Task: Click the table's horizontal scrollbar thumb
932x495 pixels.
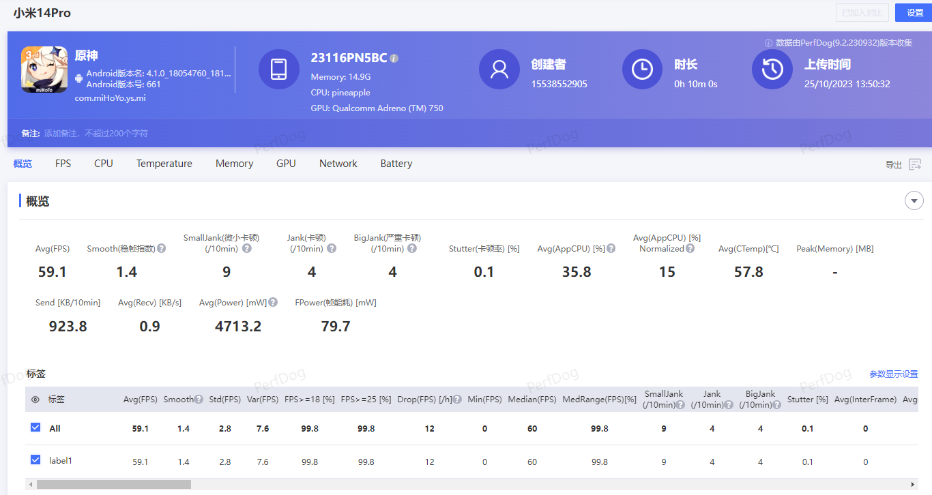Action: point(114,484)
